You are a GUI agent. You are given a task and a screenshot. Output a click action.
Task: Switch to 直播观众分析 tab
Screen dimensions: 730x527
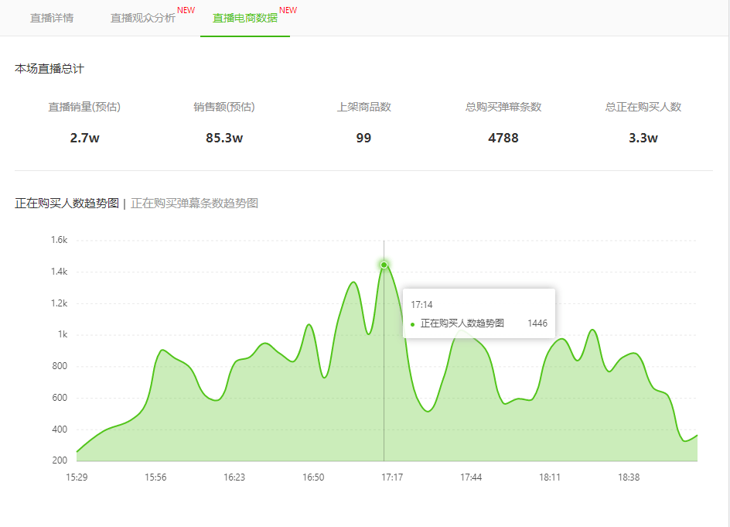[142, 18]
